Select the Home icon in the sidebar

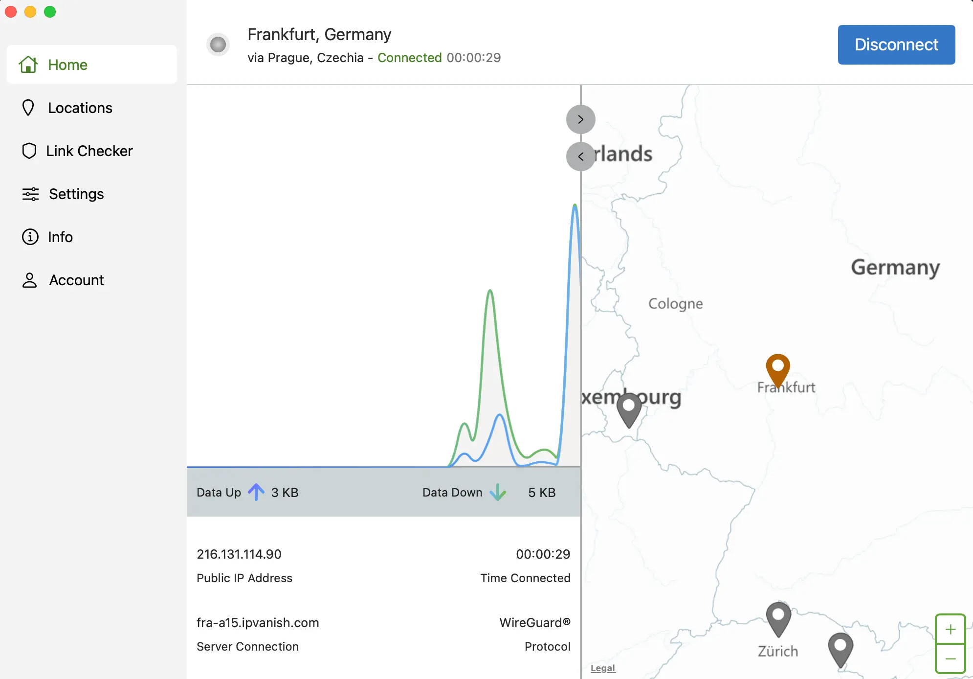pyautogui.click(x=28, y=64)
